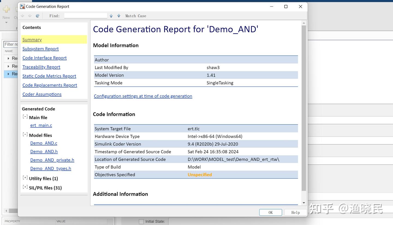View the Demo_AND.c source file
Viewport: 393px width, 225px height.
coord(44,143)
